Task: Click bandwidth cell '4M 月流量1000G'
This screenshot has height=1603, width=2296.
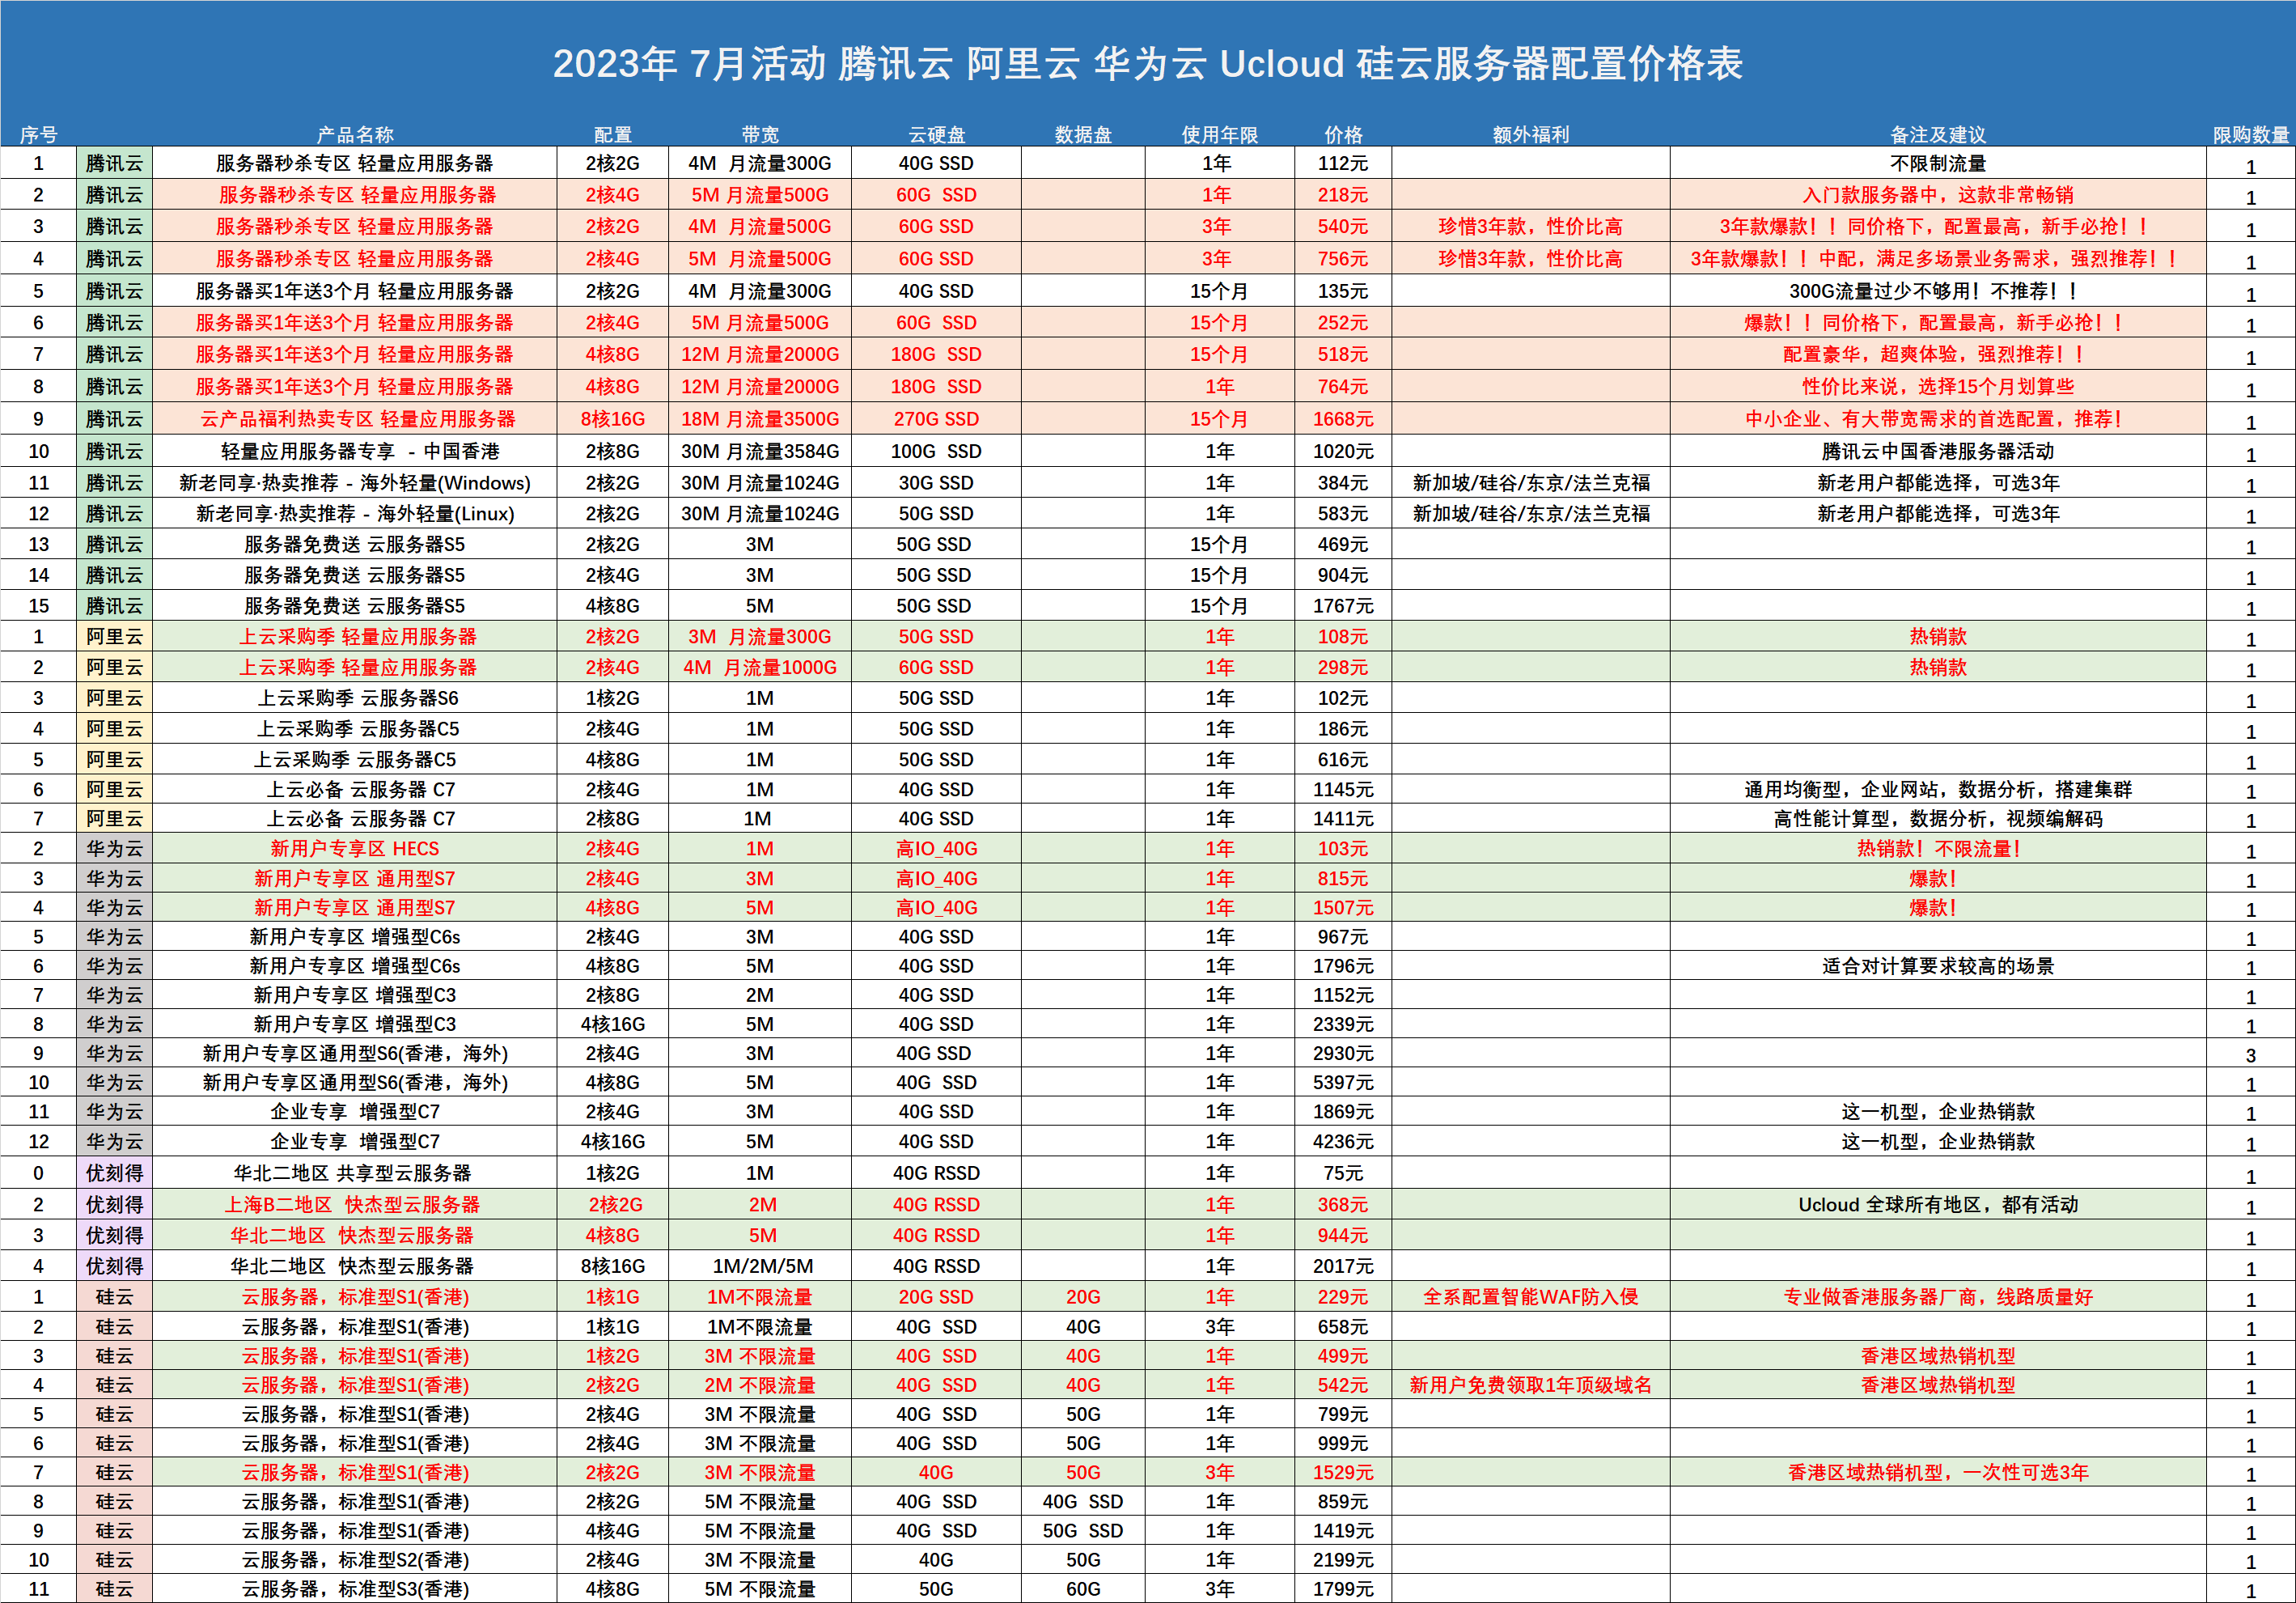Action: tap(760, 668)
